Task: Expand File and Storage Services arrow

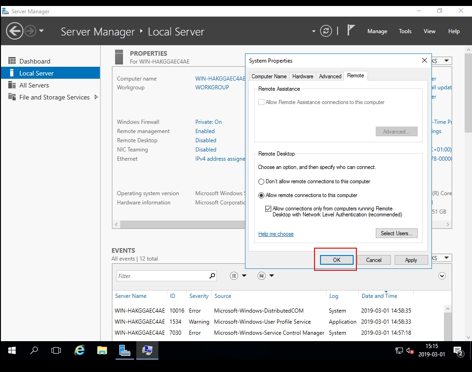Action: point(96,97)
